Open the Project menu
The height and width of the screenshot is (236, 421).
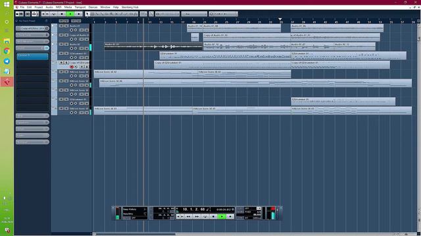[x=39, y=7]
